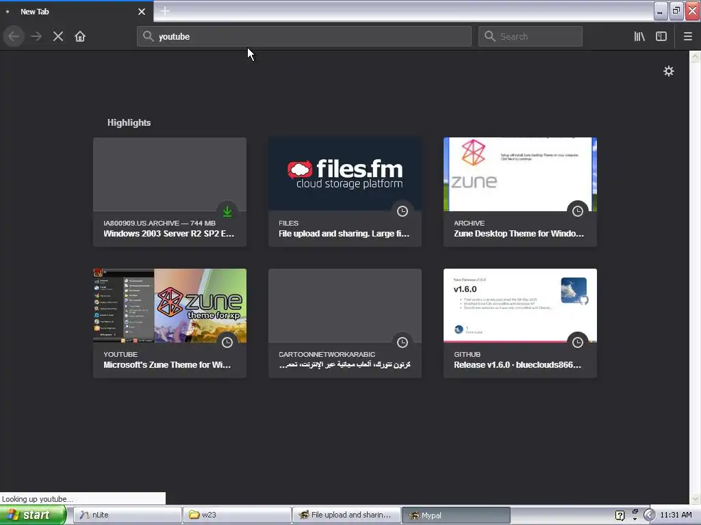Screen dimensions: 701x525
Task: Open the CartoonNetworkArabic highlight card
Action: click(x=345, y=323)
